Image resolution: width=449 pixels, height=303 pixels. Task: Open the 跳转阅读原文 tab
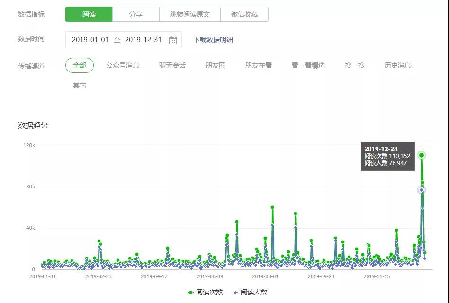(190, 14)
